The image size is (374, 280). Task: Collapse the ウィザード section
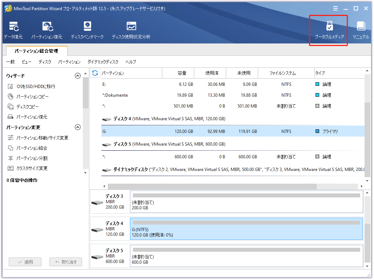pos(77,76)
